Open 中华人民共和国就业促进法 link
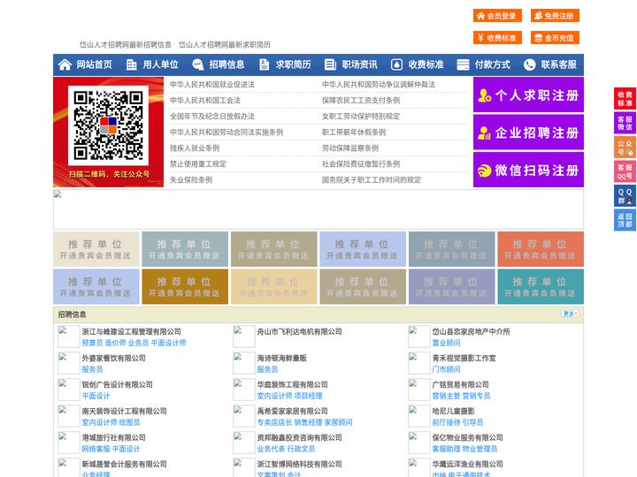Screen dimensions: 637x477 point(212,85)
